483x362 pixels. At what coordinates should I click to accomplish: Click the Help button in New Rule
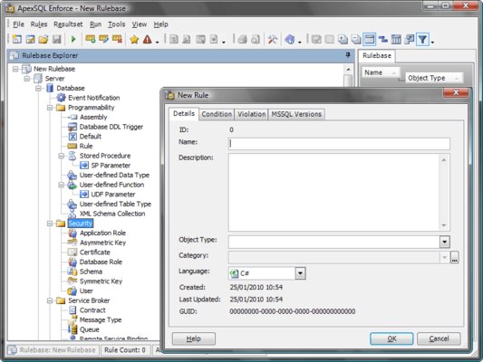tap(193, 338)
